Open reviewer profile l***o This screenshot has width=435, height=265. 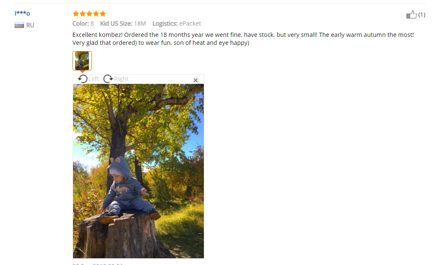click(22, 13)
